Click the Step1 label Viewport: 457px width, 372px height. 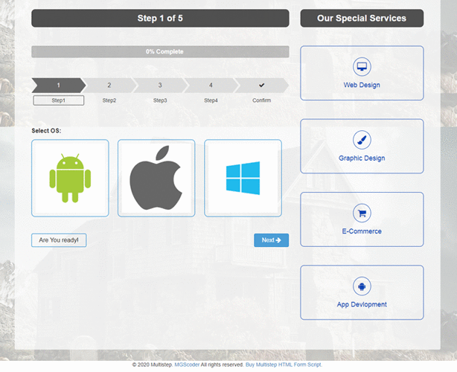(x=59, y=100)
